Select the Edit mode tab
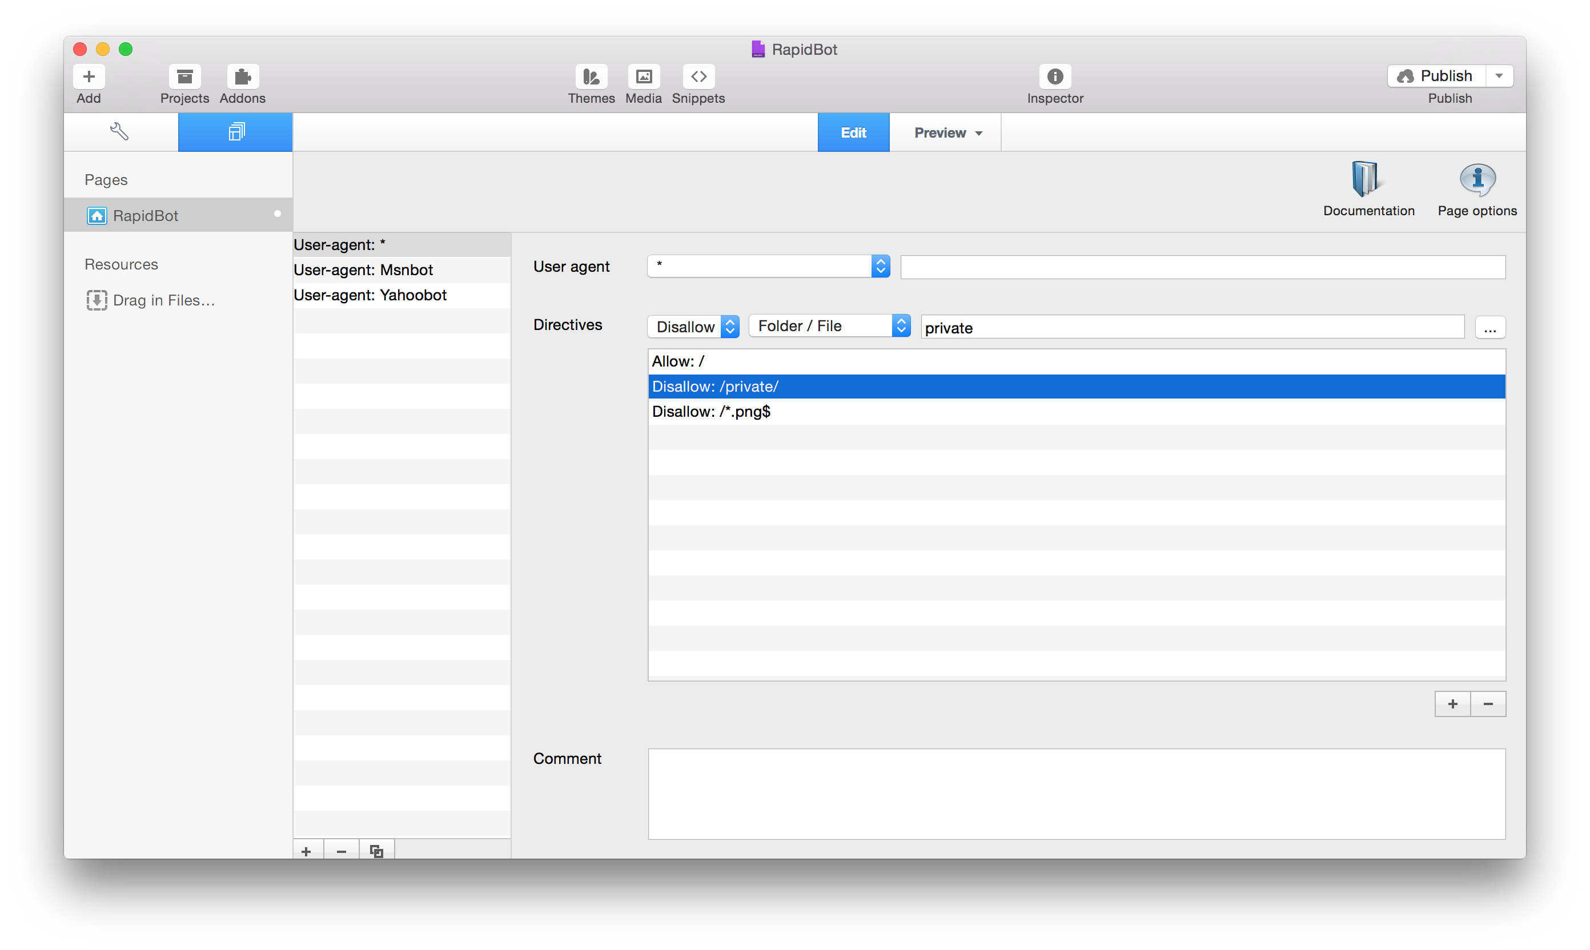Screen dimensions: 1590x950 (x=853, y=132)
